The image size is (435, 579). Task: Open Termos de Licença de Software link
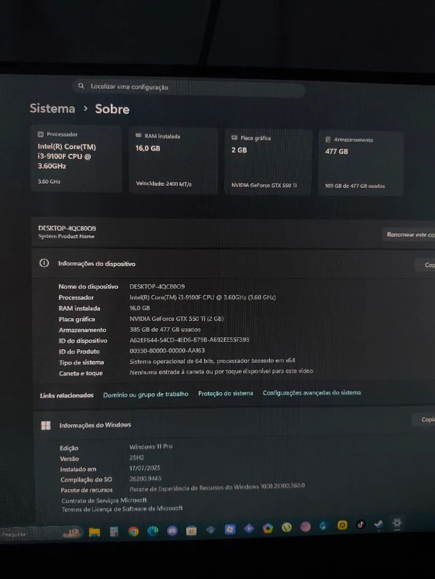click(x=122, y=509)
